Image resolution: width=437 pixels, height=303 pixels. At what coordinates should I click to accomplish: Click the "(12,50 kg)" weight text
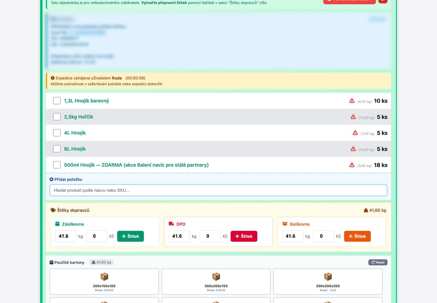[367, 118]
